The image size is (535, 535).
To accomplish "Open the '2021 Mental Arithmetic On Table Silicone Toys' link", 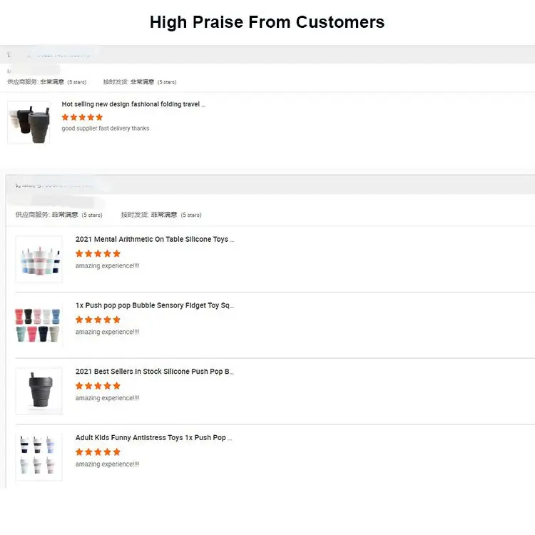I will pyautogui.click(x=155, y=240).
